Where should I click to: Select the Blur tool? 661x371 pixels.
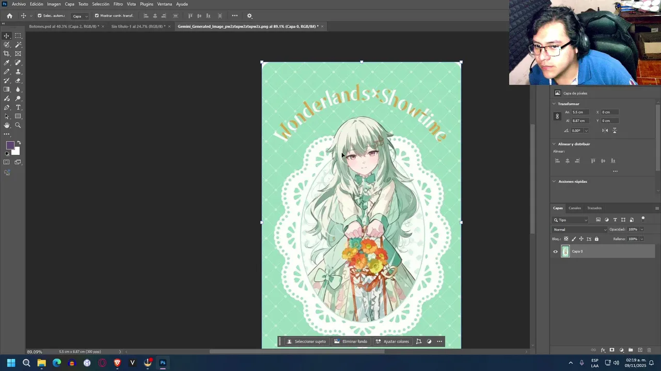tap(18, 90)
